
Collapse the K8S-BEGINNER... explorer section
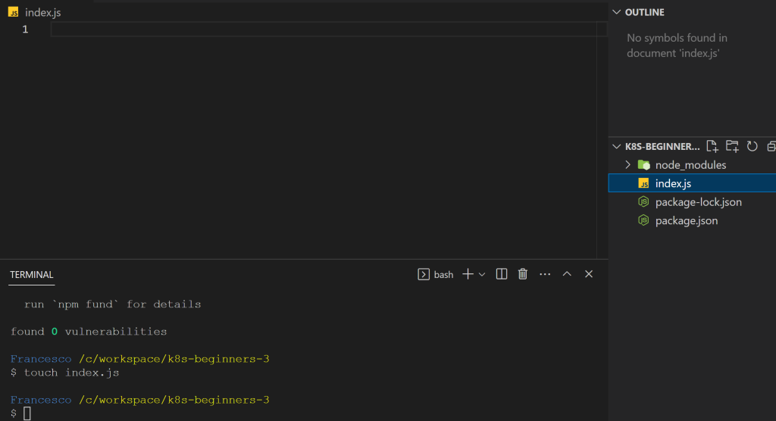coord(617,146)
